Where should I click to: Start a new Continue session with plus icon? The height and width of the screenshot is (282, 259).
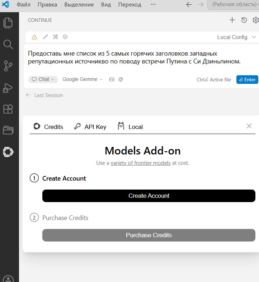pos(232,20)
